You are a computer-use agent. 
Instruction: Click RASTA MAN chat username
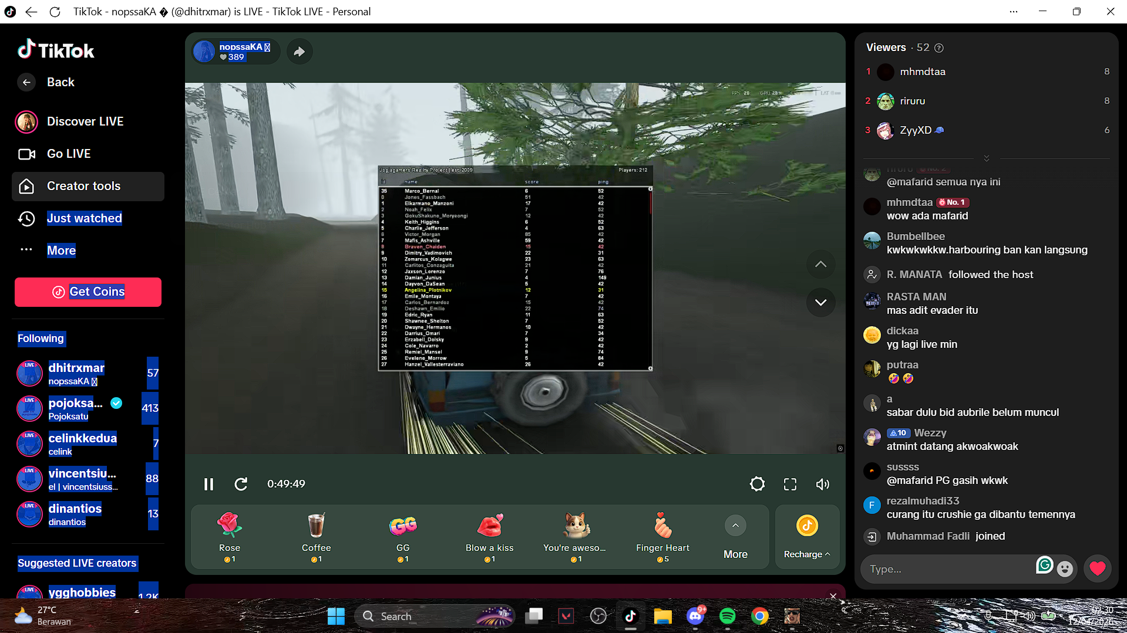click(916, 297)
